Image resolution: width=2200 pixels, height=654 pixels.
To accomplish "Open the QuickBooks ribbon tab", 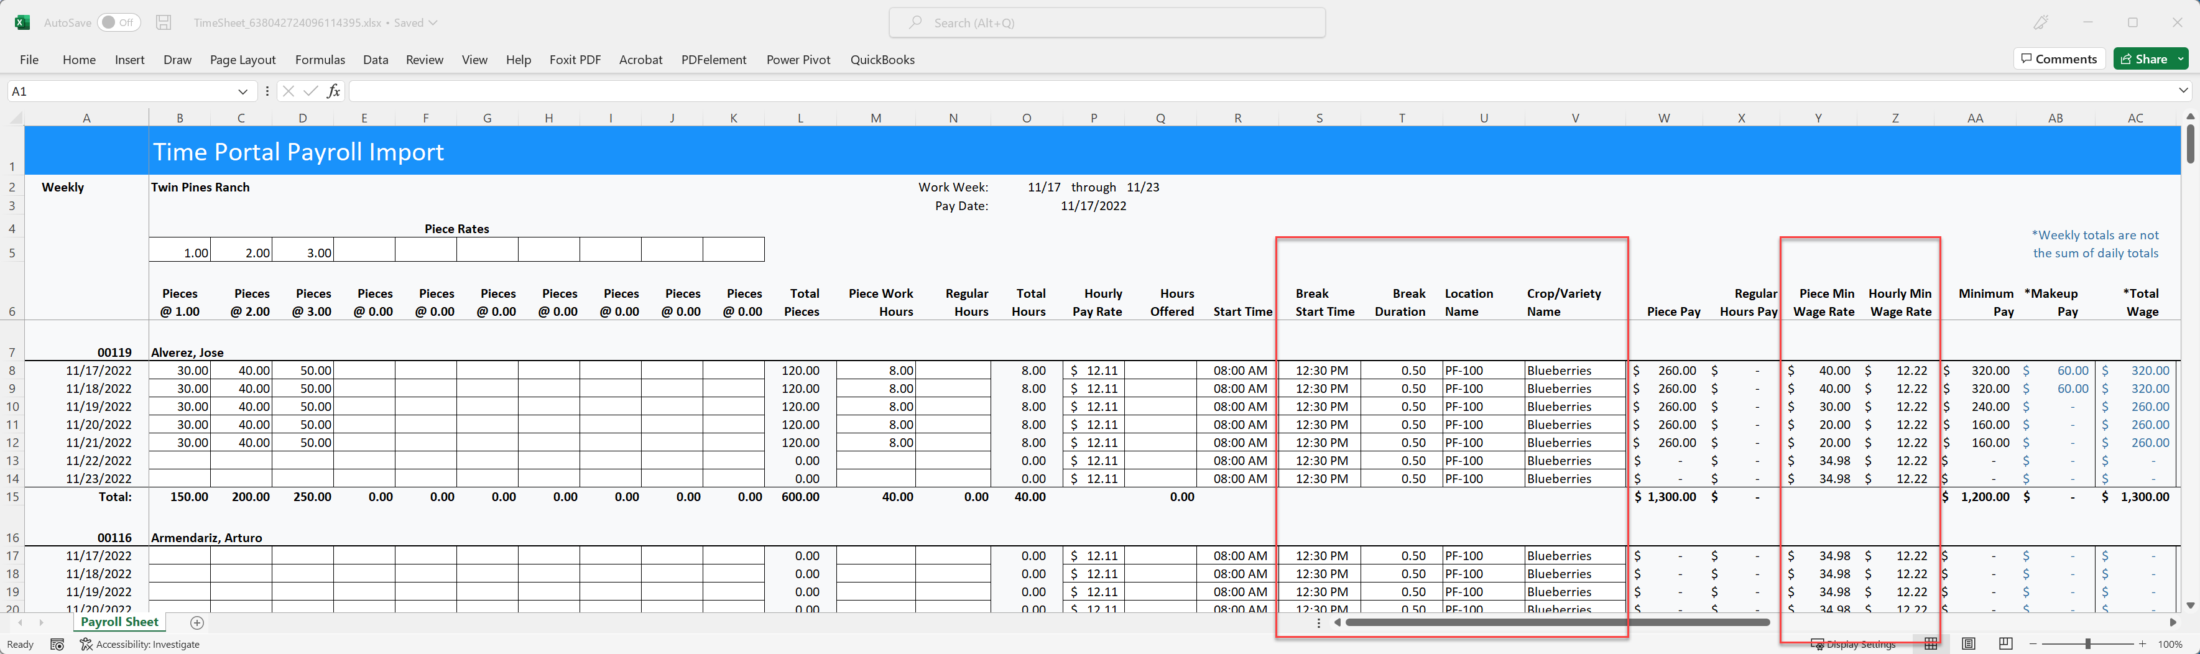I will click(882, 60).
